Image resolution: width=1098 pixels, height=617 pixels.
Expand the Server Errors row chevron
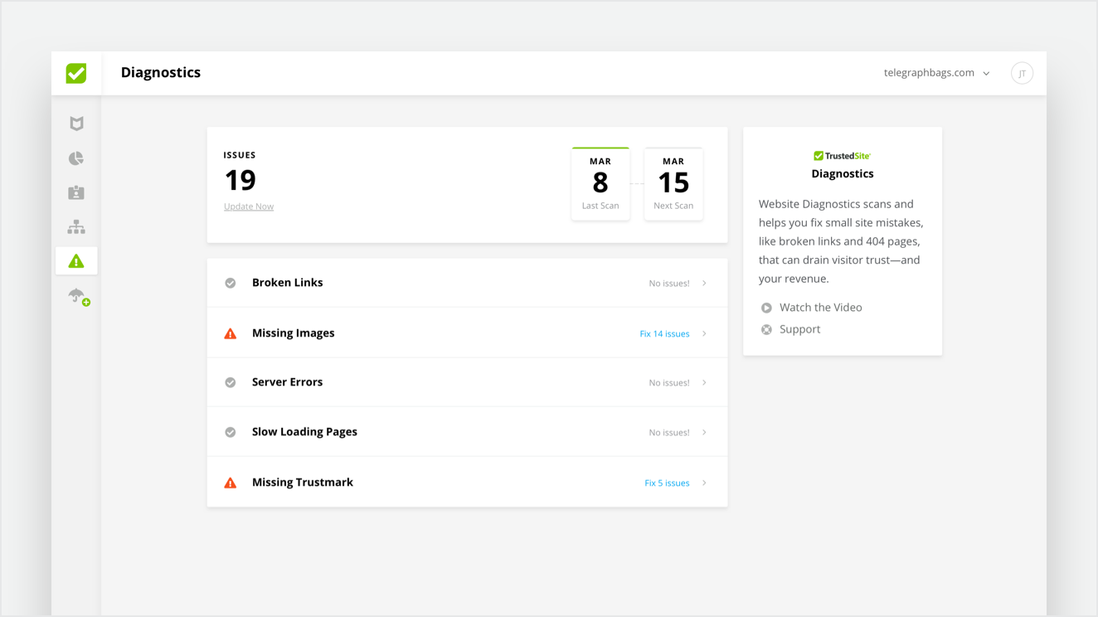click(x=704, y=383)
